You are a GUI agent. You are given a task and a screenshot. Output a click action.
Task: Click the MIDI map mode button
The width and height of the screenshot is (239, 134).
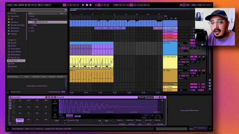pos(193,5)
